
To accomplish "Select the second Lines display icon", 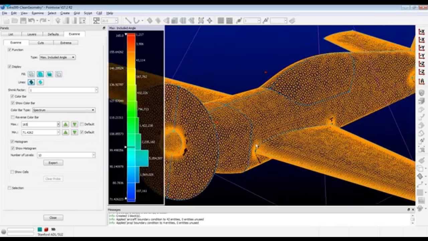I will coord(40,82).
